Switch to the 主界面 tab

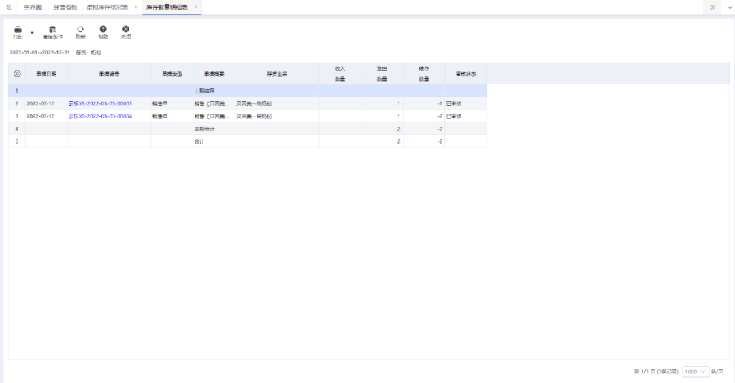[x=33, y=7]
